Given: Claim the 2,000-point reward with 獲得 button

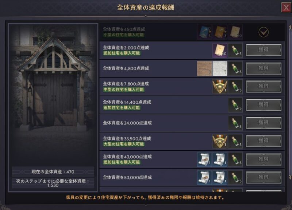Looking at the screenshot, I should (264, 50).
